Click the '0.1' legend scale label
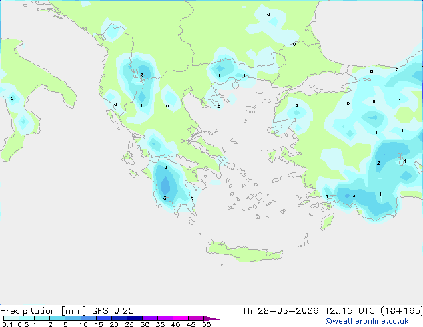The image size is (423, 327). [7, 324]
